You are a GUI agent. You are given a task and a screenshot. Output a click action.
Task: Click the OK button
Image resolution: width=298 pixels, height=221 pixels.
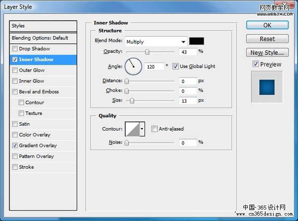pyautogui.click(x=267, y=25)
